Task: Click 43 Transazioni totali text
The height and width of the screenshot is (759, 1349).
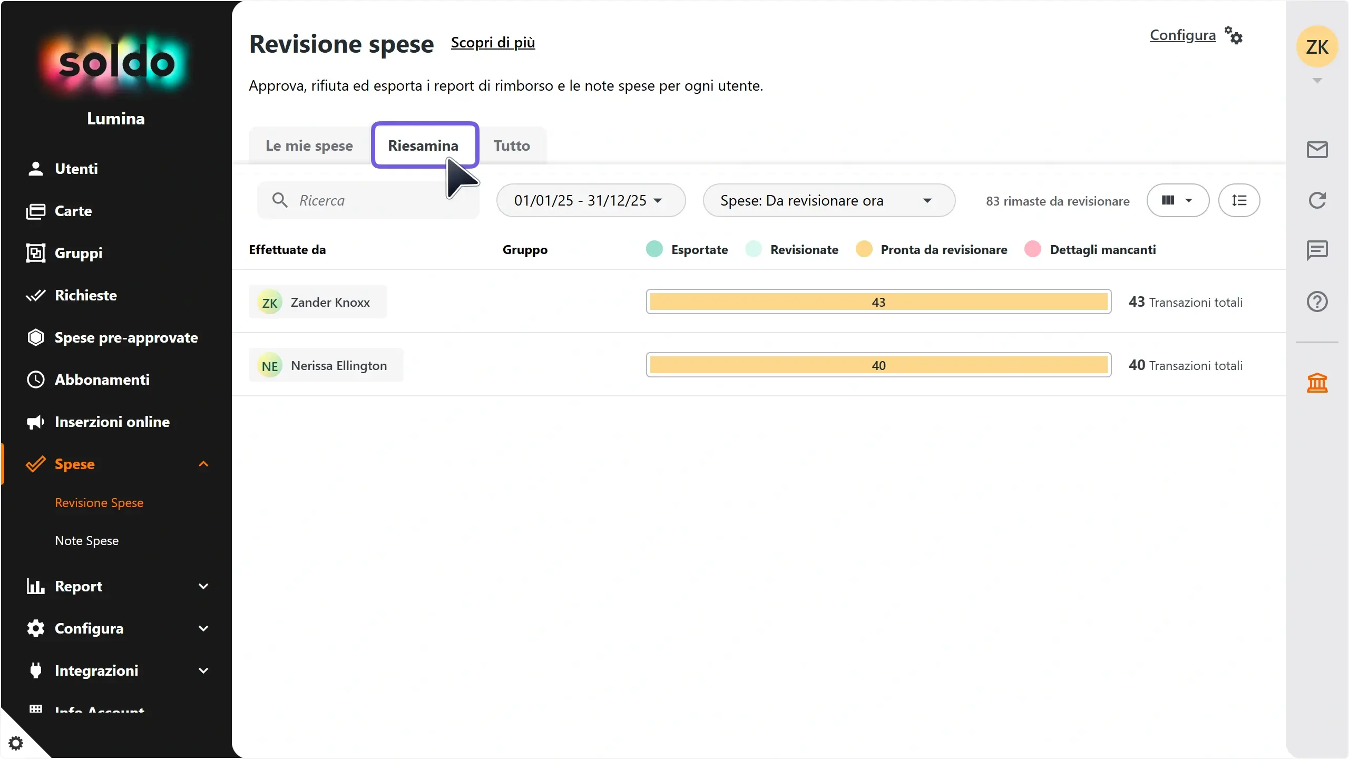Action: (x=1185, y=302)
